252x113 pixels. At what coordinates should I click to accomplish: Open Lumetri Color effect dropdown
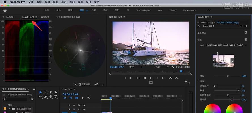[223, 26]
